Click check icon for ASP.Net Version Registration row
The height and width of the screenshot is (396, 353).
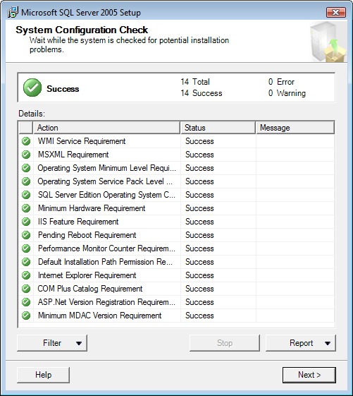pyautogui.click(x=26, y=302)
